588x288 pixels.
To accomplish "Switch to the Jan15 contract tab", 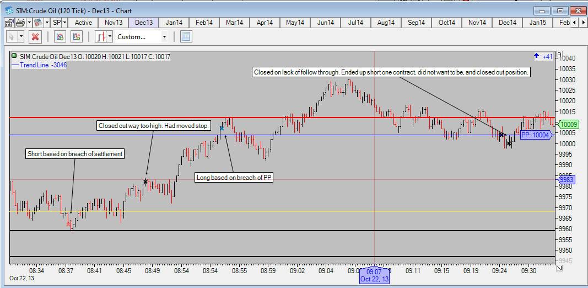I will [x=538, y=23].
